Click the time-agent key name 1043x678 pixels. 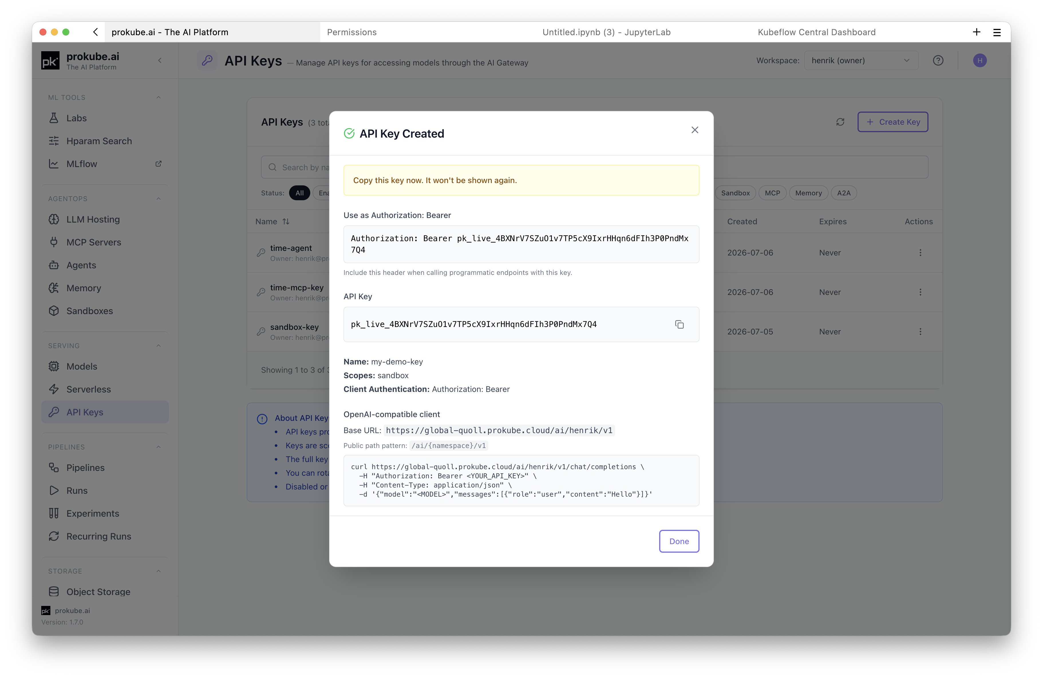[x=291, y=248]
